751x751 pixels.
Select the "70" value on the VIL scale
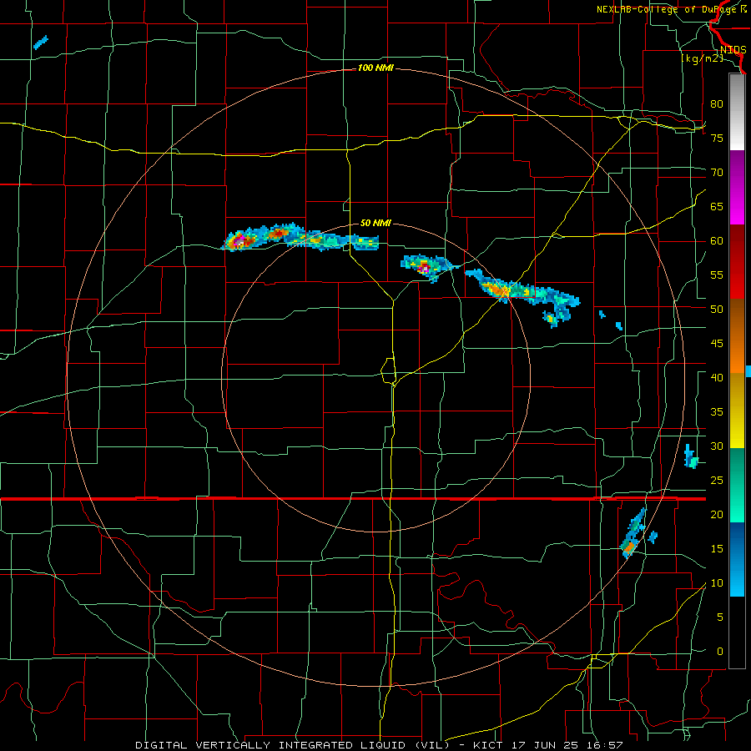(x=717, y=173)
